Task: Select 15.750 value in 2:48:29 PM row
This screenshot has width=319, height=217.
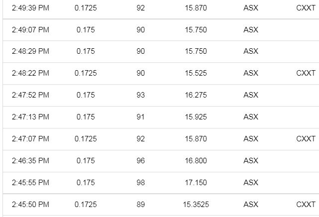Action: pos(196,51)
